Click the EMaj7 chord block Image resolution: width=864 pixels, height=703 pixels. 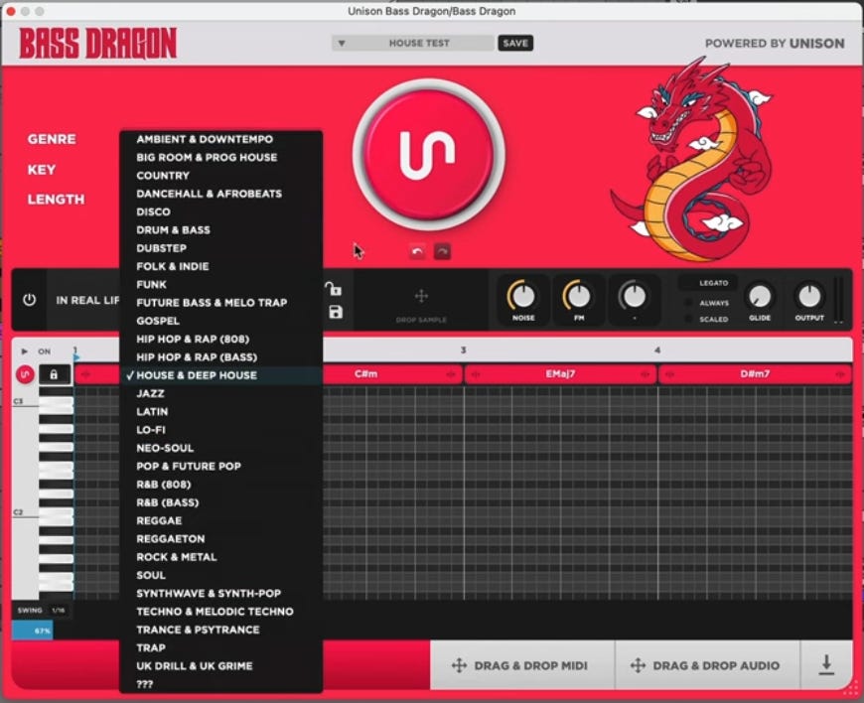(560, 374)
